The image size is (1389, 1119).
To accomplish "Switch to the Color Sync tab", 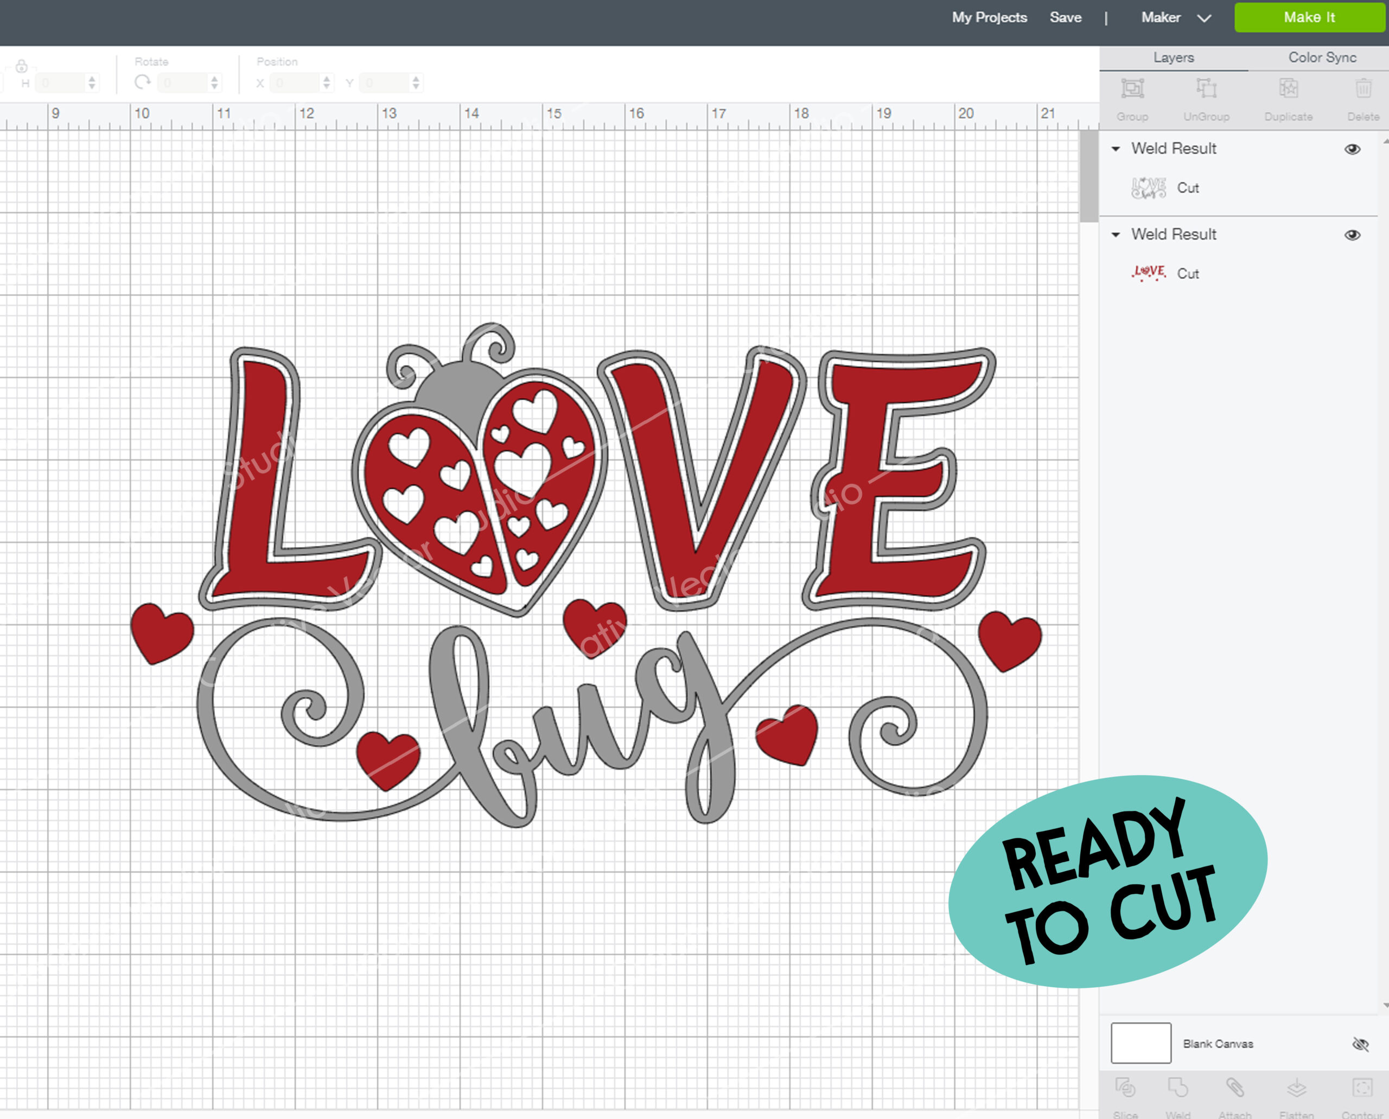I will click(1322, 57).
